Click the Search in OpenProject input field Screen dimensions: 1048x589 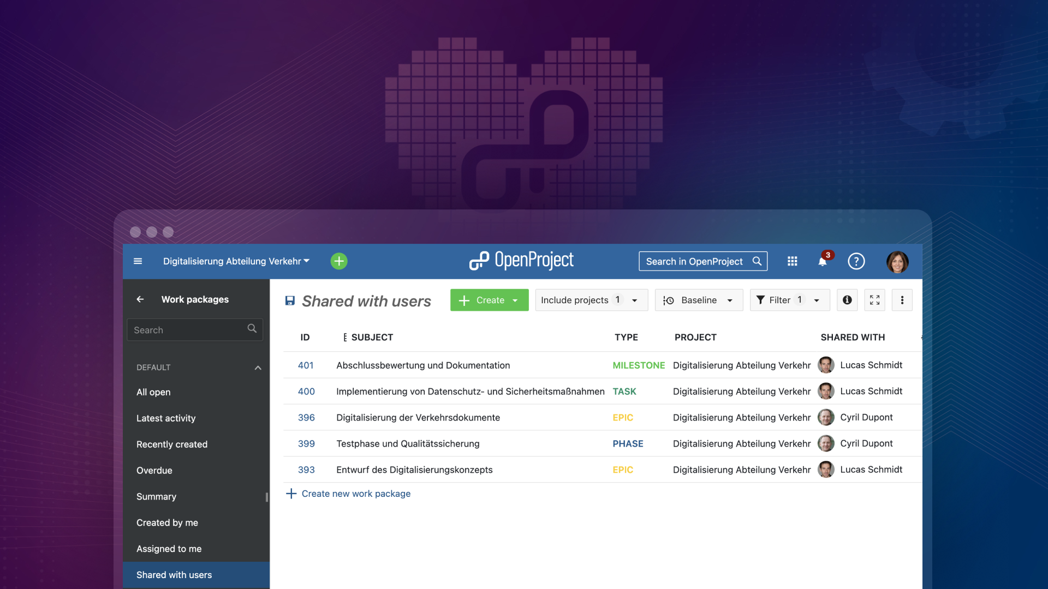point(702,261)
